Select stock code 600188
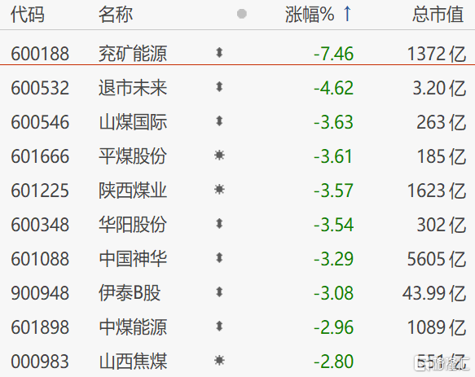 [40, 54]
